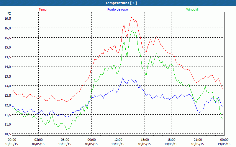Click the 'Temperaturas [°C]' chart title
The width and height of the screenshot is (236, 147).
click(x=121, y=3)
